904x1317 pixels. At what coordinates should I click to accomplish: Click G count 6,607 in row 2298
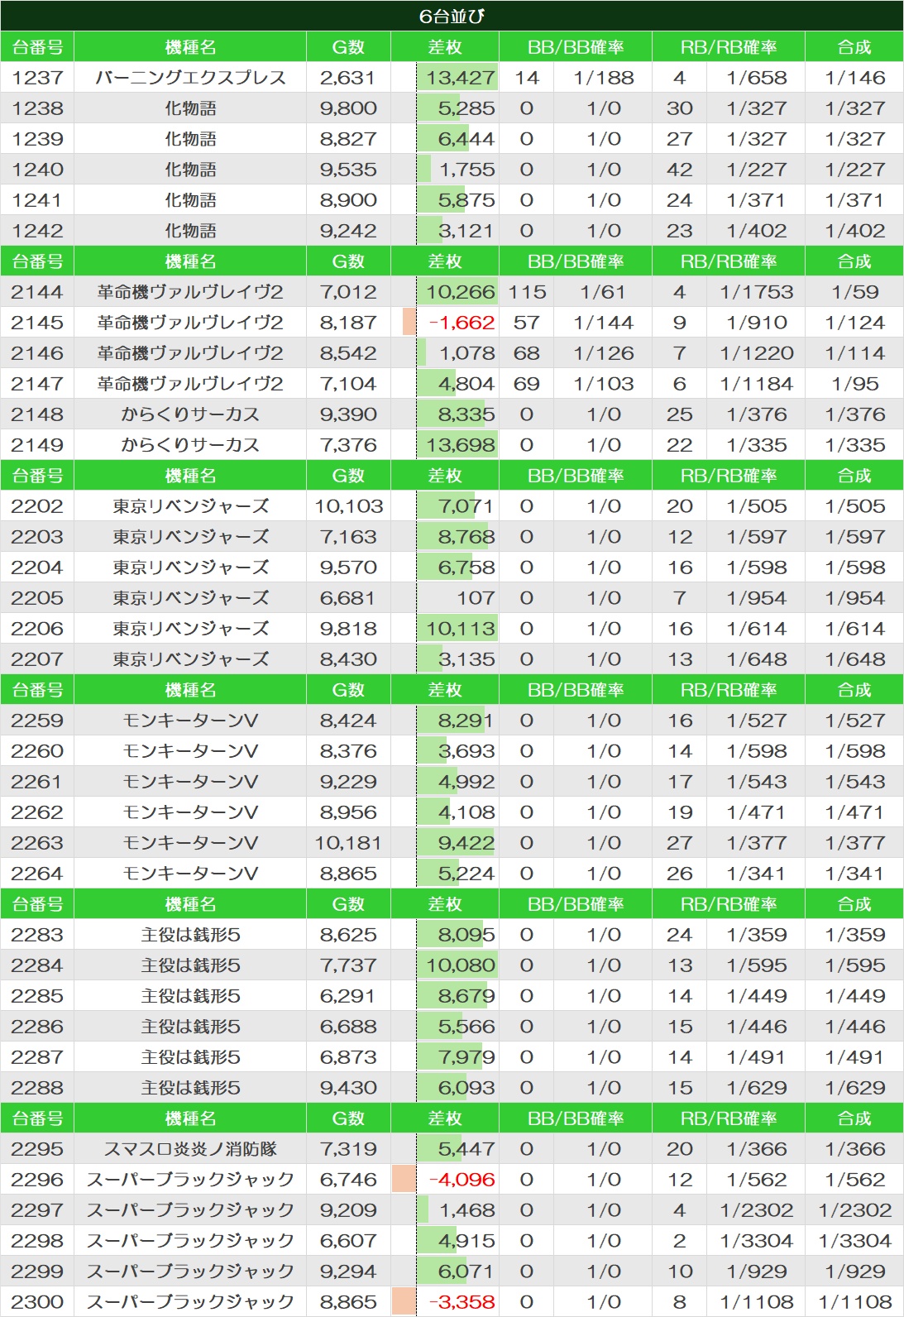[348, 1241]
